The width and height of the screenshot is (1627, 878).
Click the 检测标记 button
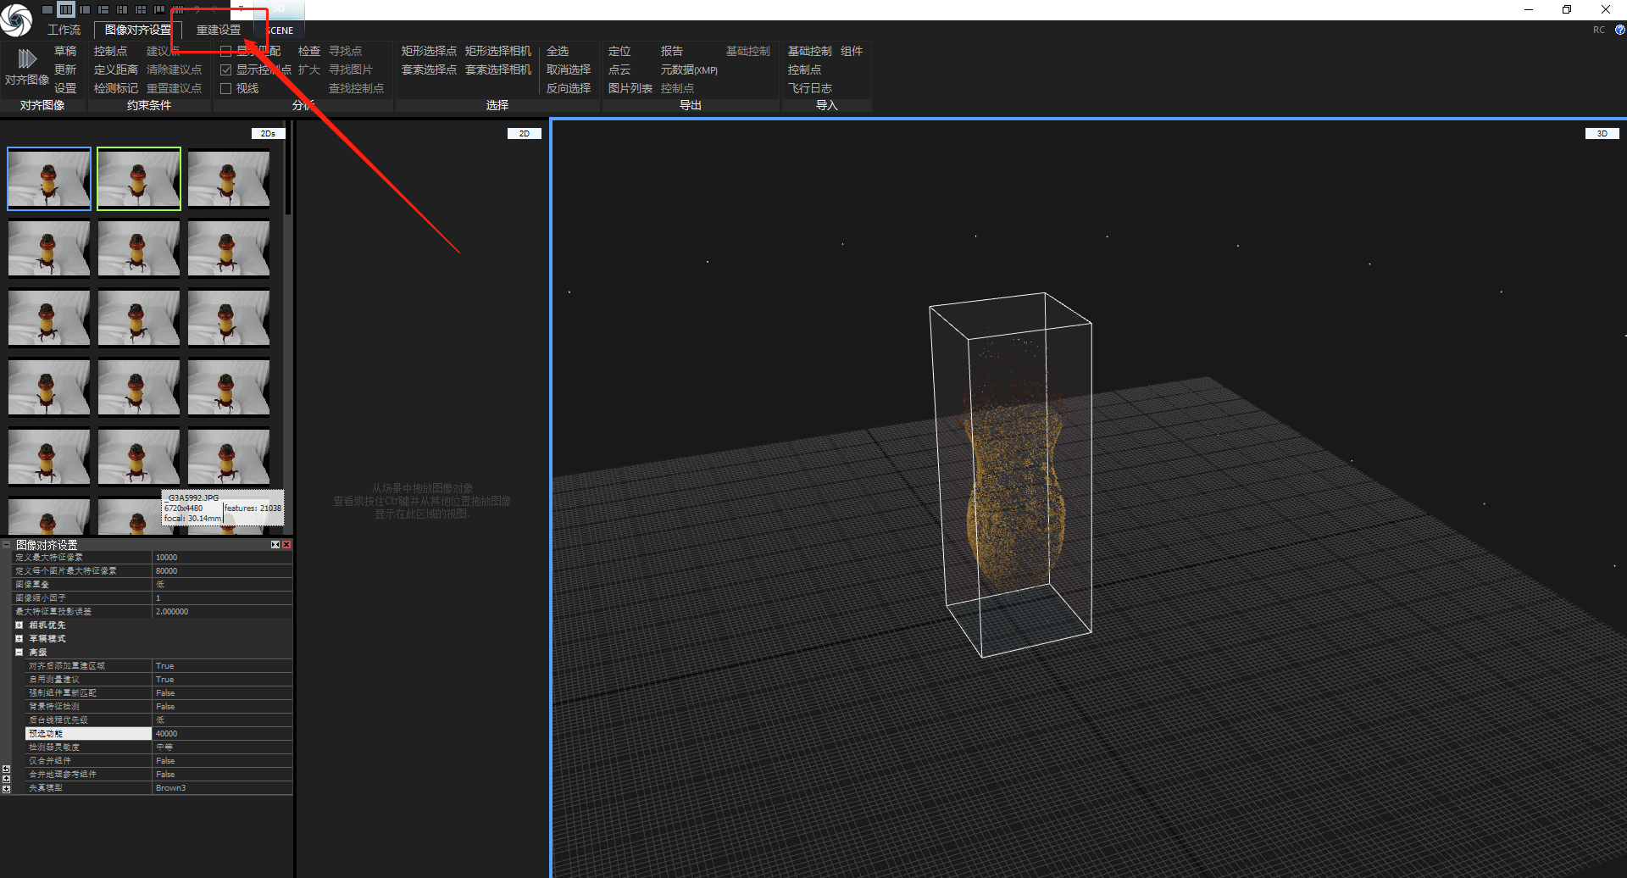115,88
